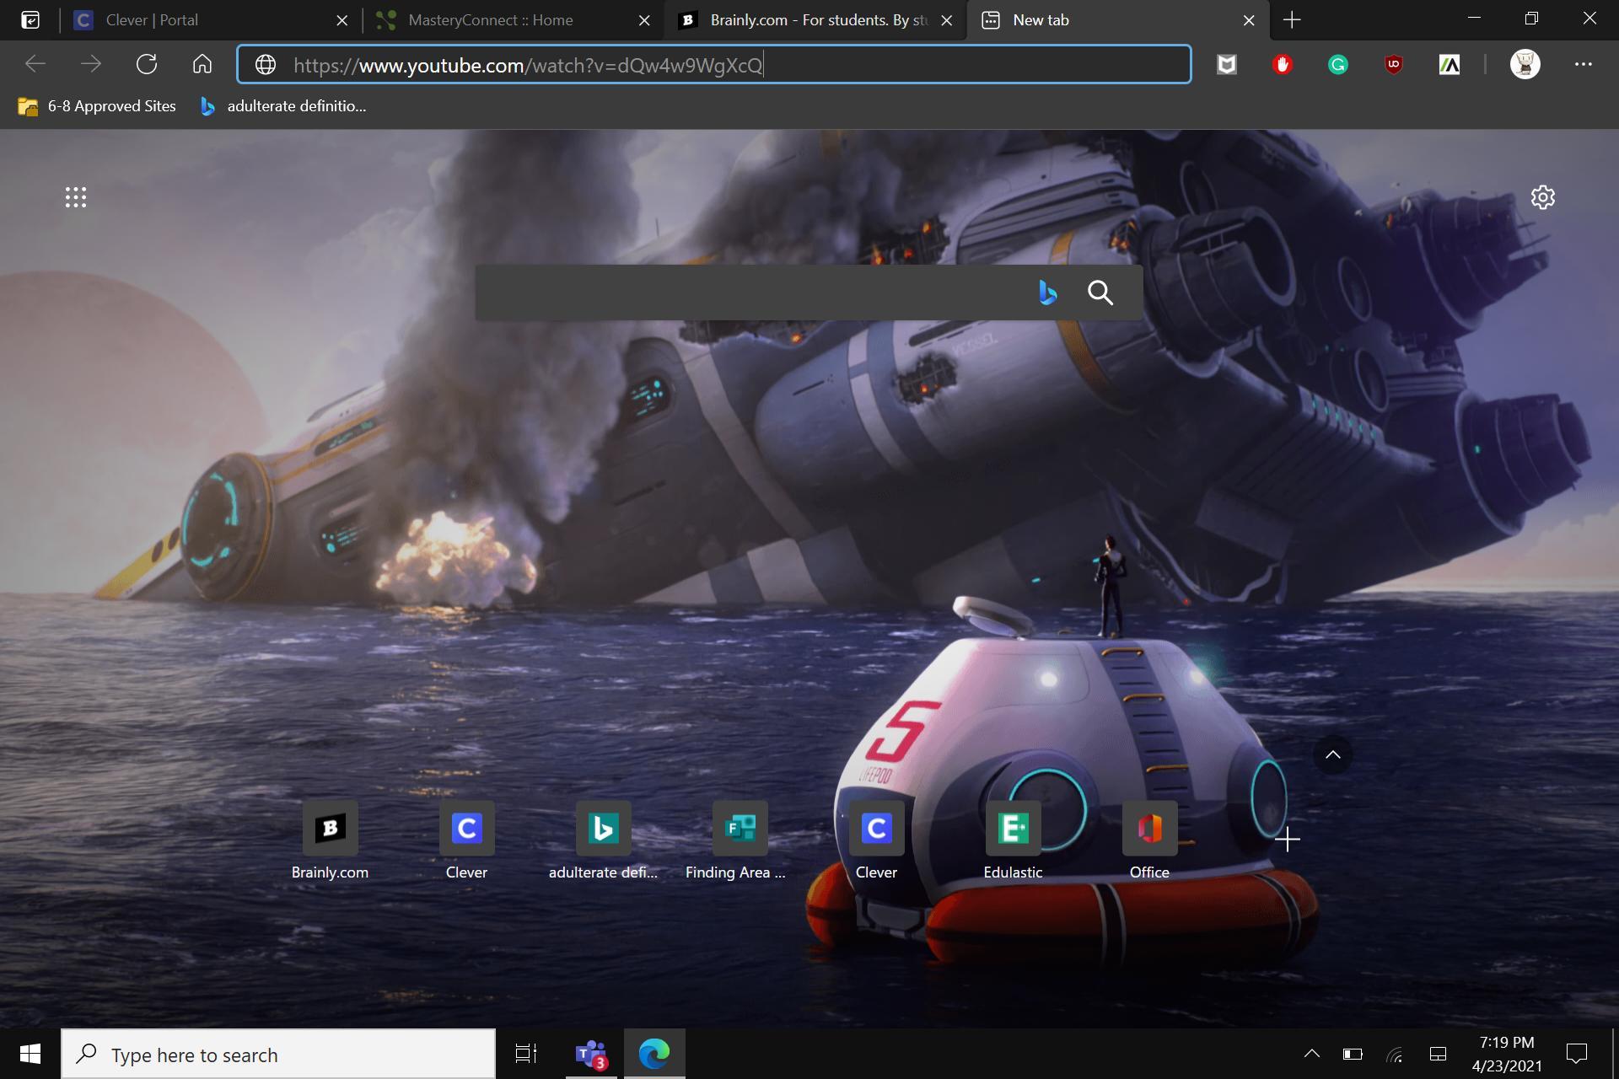Viewport: 1619px width, 1079px height.
Task: Open the app launcher grid icon
Action: [76, 197]
